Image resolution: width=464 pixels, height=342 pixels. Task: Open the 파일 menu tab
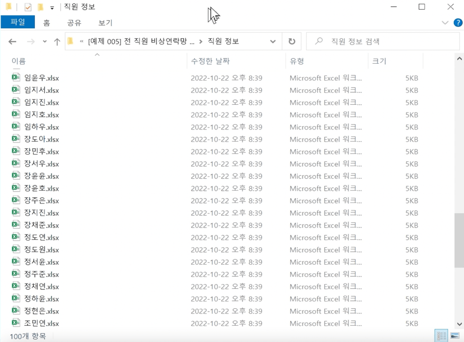pyautogui.click(x=18, y=22)
